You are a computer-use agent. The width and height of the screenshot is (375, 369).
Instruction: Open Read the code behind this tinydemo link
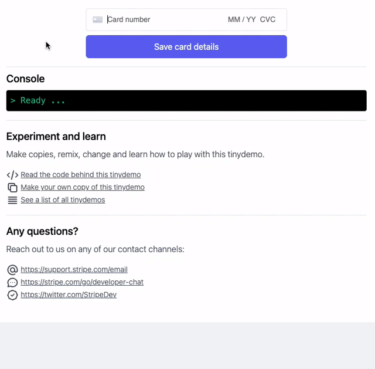click(81, 175)
